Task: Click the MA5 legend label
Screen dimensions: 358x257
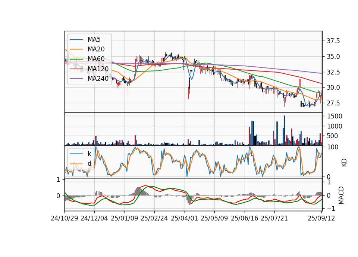Action: tap(94, 39)
